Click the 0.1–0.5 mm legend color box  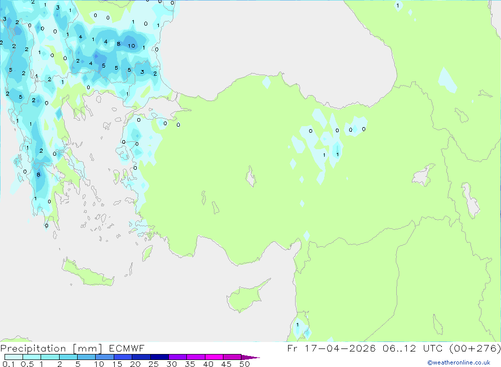point(14,357)
